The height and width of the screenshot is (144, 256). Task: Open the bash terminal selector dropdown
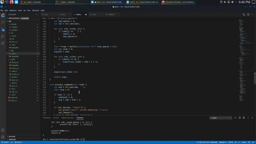click(x=220, y=118)
